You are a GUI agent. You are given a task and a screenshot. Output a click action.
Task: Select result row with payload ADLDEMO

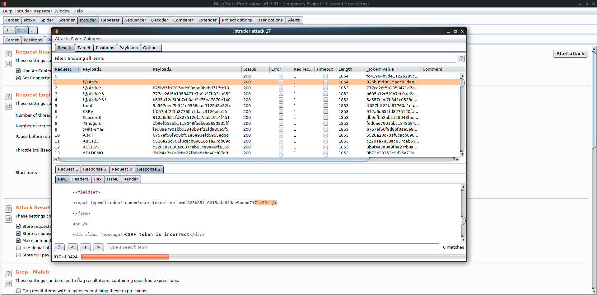coord(257,153)
